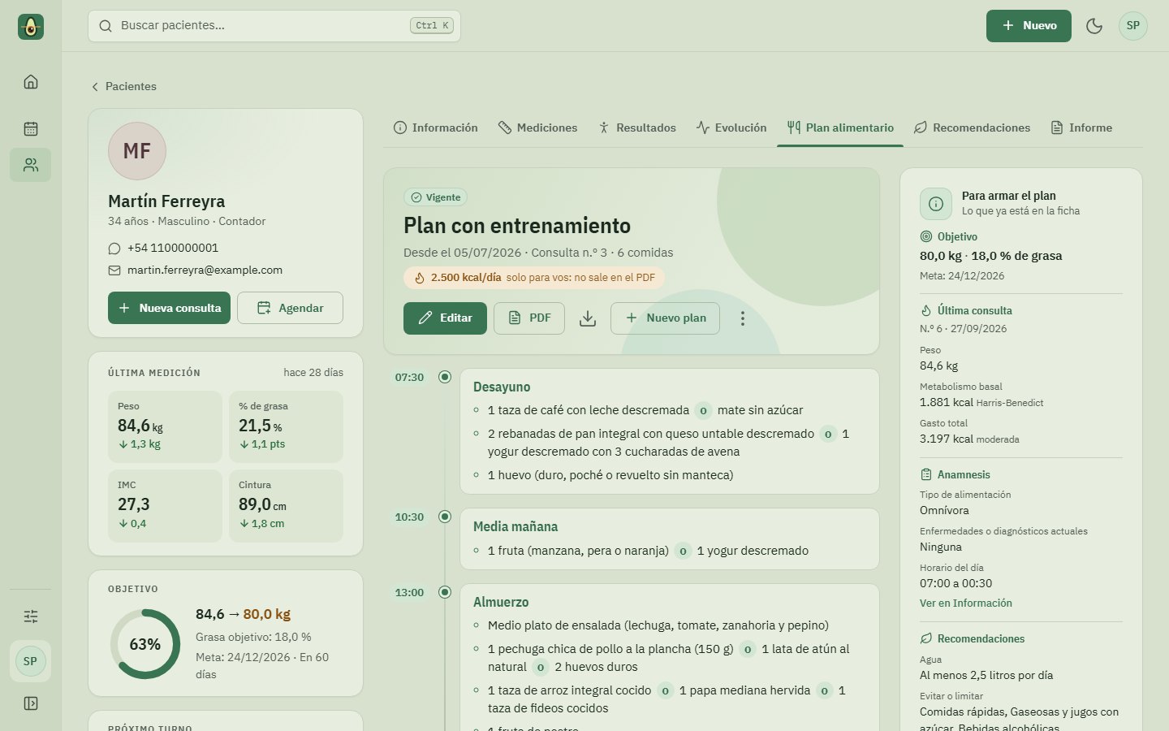Go back to Pacientes list
This screenshot has height=731, width=1169.
[x=123, y=86]
